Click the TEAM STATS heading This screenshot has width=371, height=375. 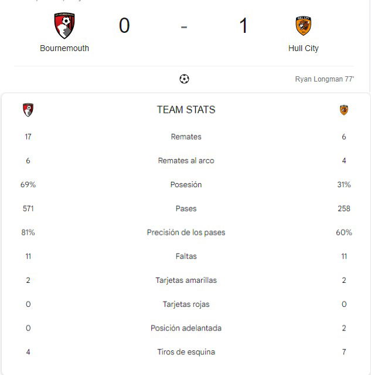[186, 110]
